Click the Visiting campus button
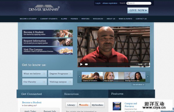Image resolution: width=174 pixels, height=112 pixels. coord(61,82)
